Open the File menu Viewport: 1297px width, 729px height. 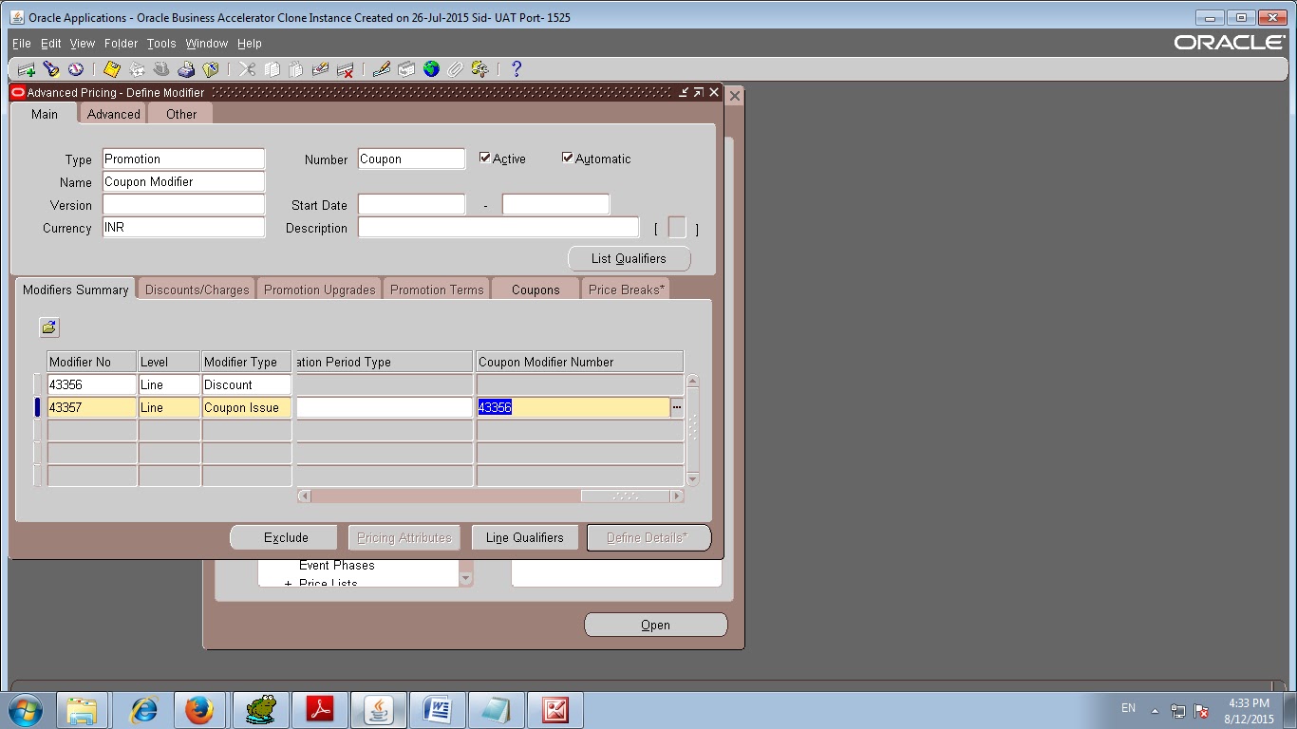[21, 44]
